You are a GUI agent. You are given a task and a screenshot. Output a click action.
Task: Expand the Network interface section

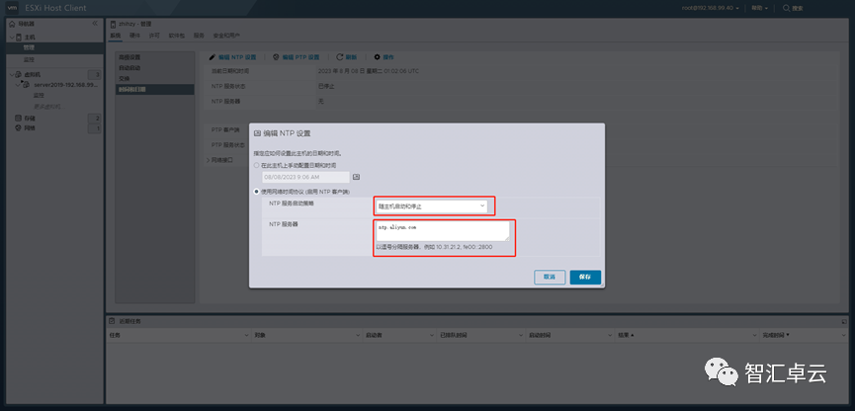(209, 160)
